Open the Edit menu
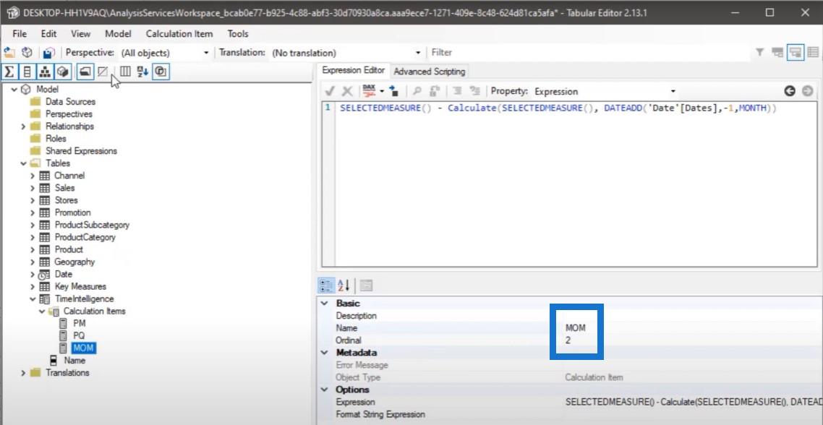This screenshot has width=823, height=425. [x=48, y=33]
